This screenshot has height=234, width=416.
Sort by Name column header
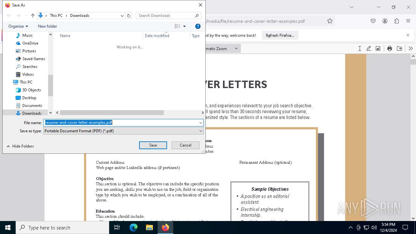[65, 36]
